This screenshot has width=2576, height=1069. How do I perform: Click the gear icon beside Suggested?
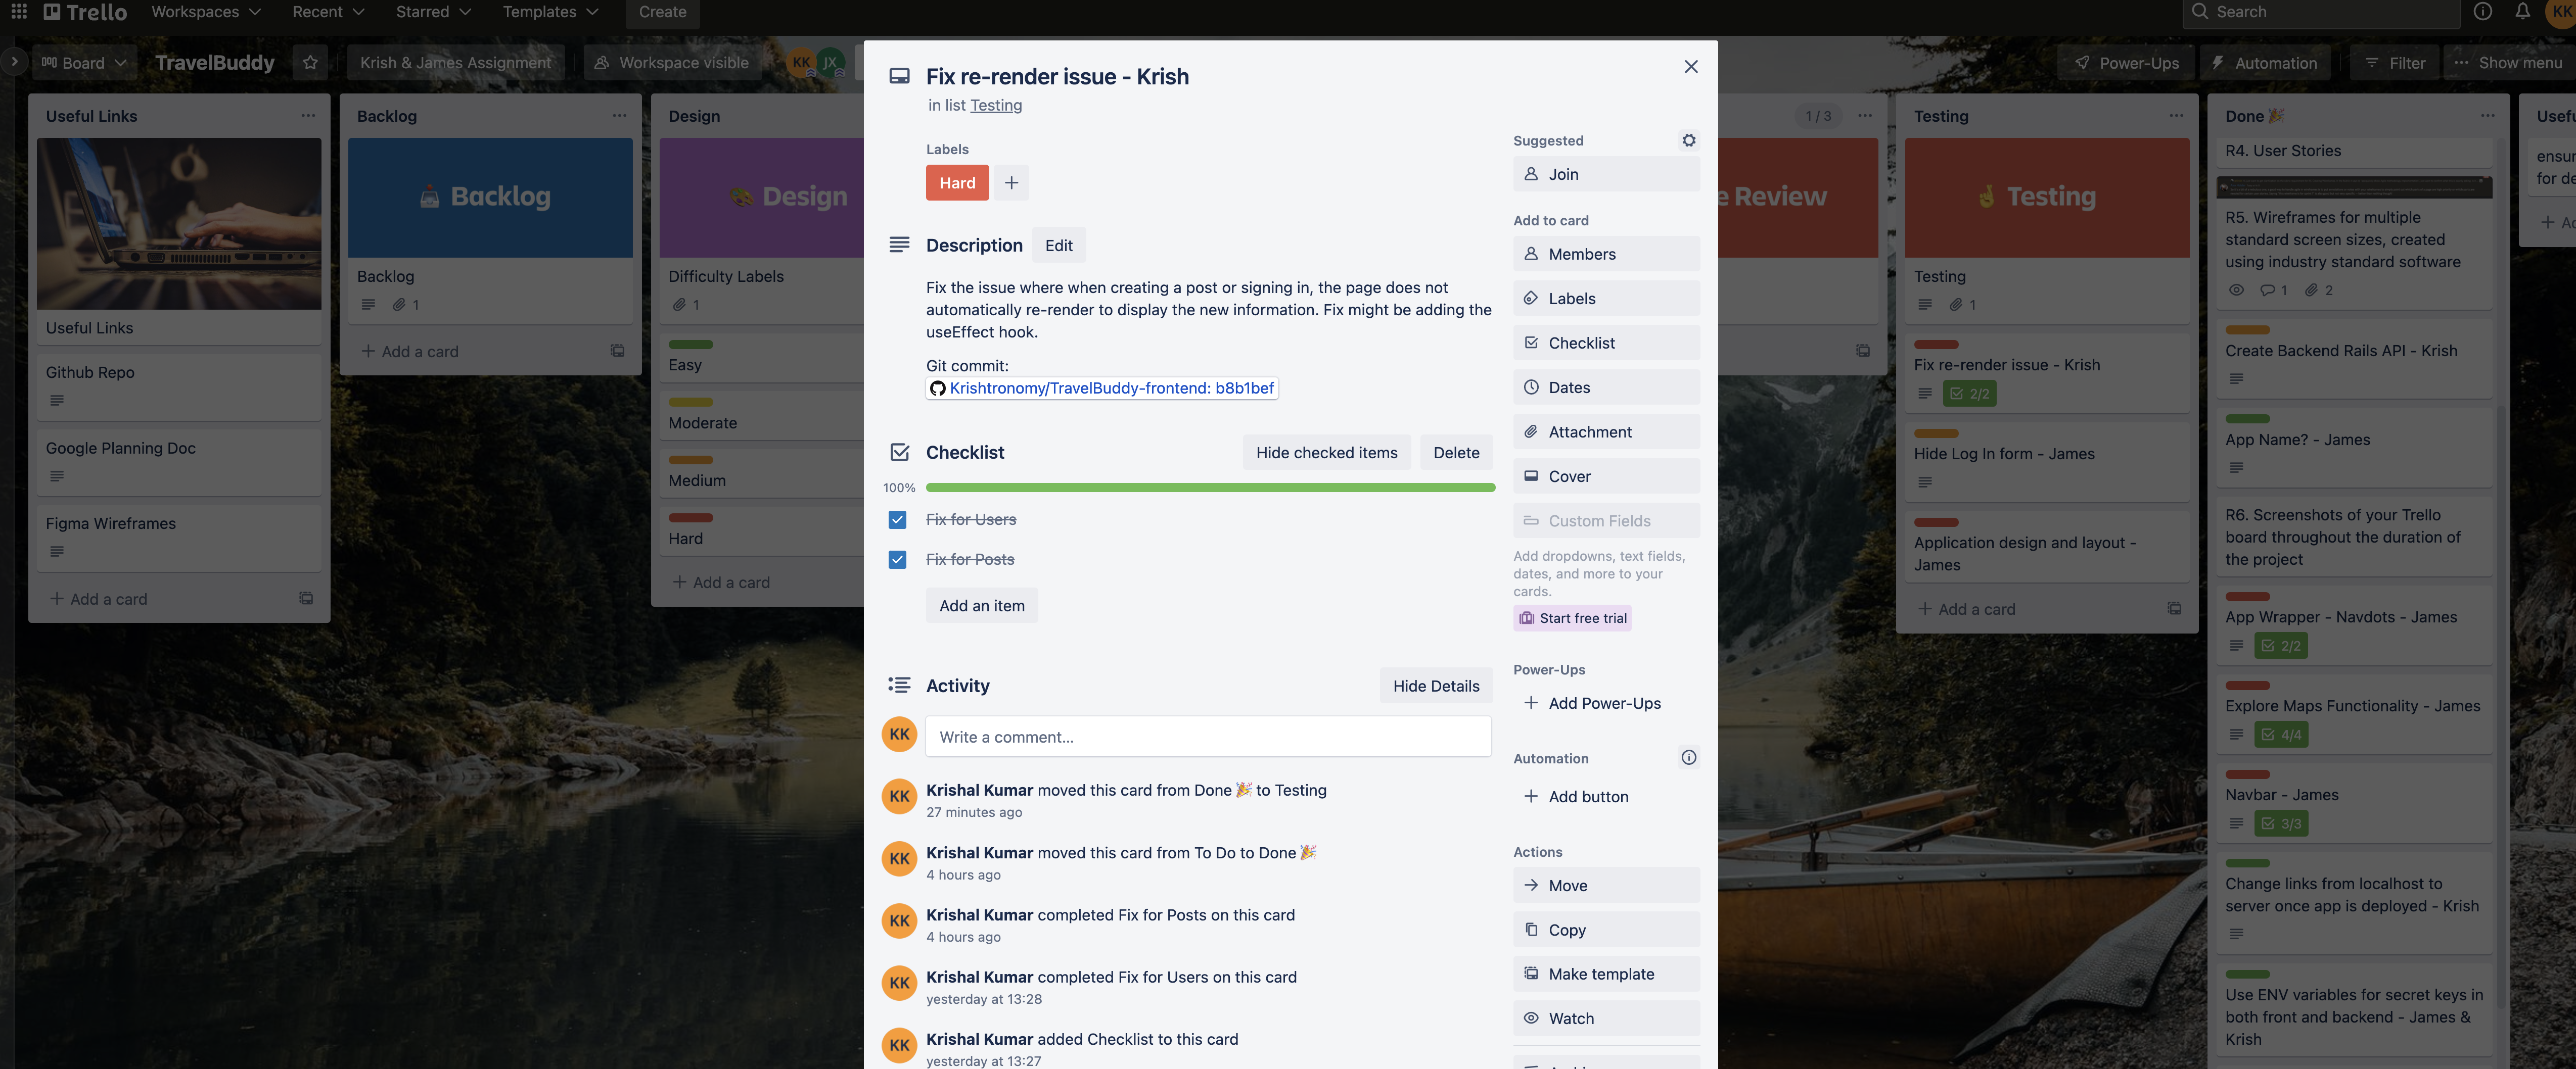[x=1688, y=141]
